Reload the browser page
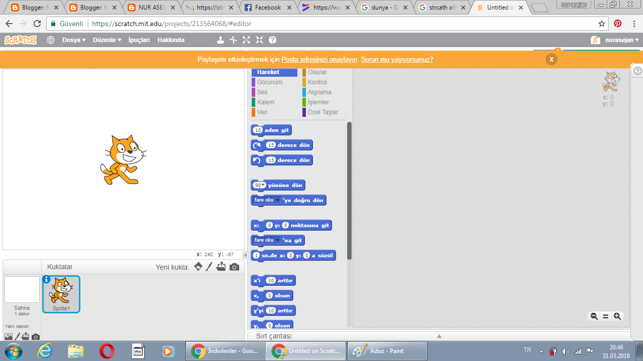 [x=37, y=24]
